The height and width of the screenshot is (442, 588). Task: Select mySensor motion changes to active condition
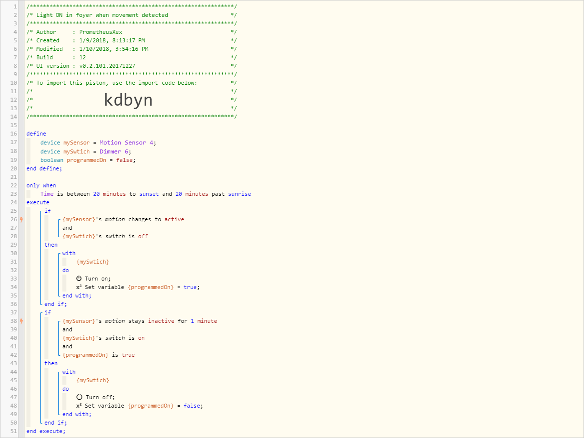pyautogui.click(x=123, y=220)
